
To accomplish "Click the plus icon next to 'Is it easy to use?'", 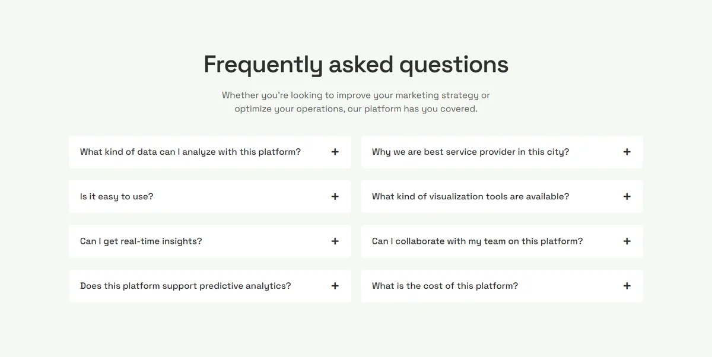I will click(x=335, y=196).
